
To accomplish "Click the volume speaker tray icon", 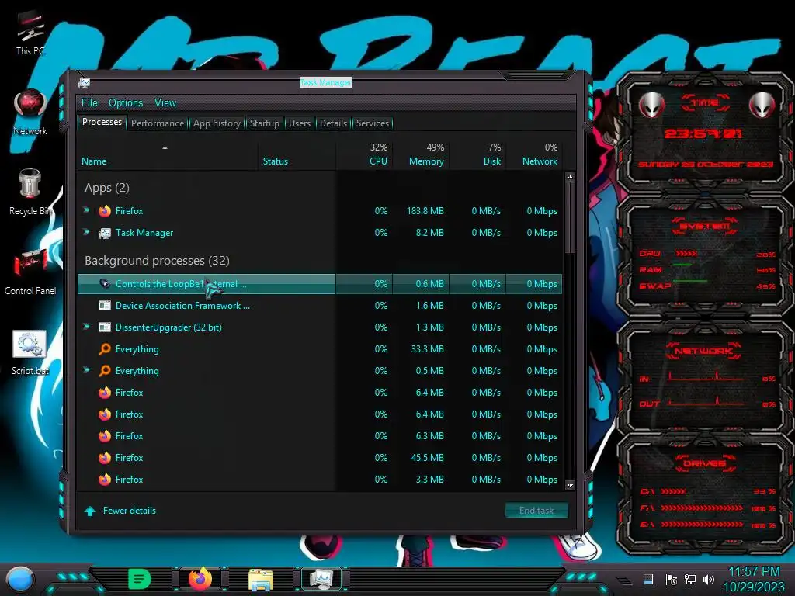I will [x=709, y=579].
